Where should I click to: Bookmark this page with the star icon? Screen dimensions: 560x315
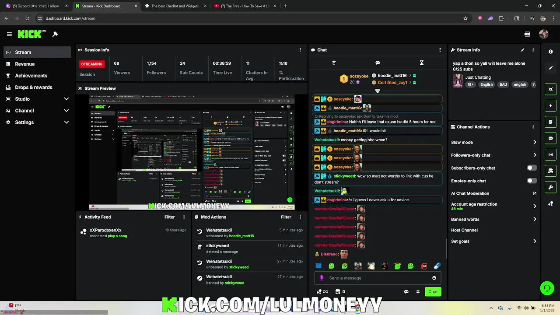pyautogui.click(x=465, y=18)
